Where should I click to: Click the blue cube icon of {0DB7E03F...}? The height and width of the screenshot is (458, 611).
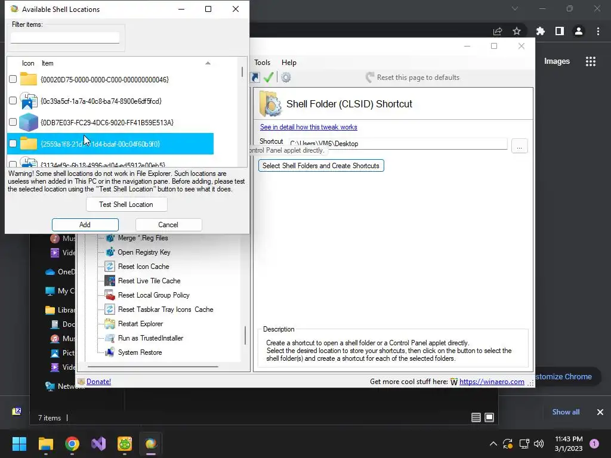pyautogui.click(x=29, y=122)
